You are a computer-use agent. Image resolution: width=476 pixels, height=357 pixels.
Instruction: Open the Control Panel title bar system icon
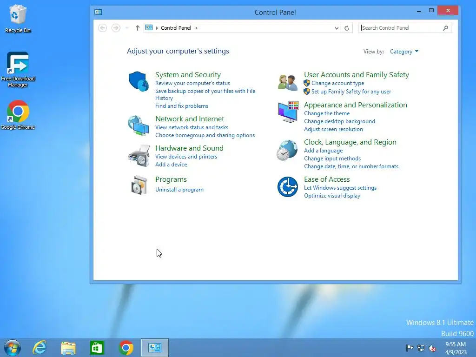[x=98, y=12]
